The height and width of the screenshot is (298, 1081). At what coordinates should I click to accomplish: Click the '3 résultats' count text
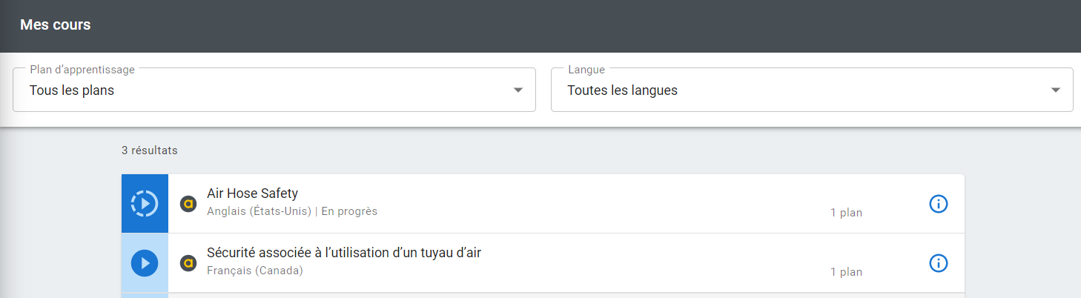(150, 150)
